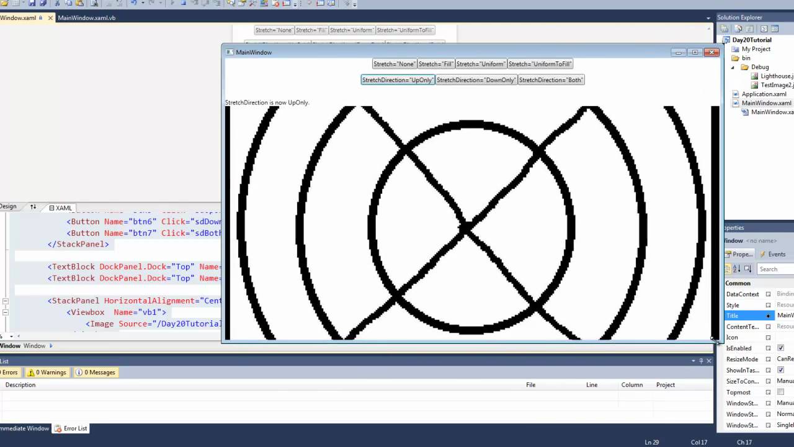
Task: Click the Paste icon in the toolbar
Action: (x=79, y=3)
